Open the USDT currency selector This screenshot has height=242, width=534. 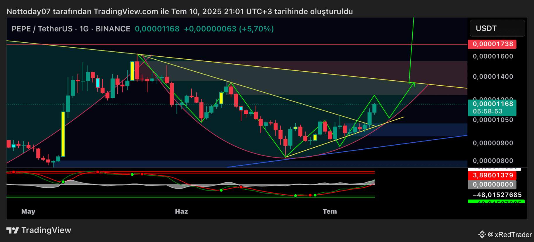(497, 28)
